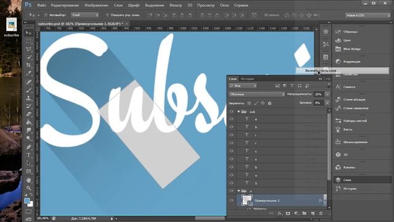Select the Path Selection arrow tool
394x222 pixels.
[x=29, y=163]
